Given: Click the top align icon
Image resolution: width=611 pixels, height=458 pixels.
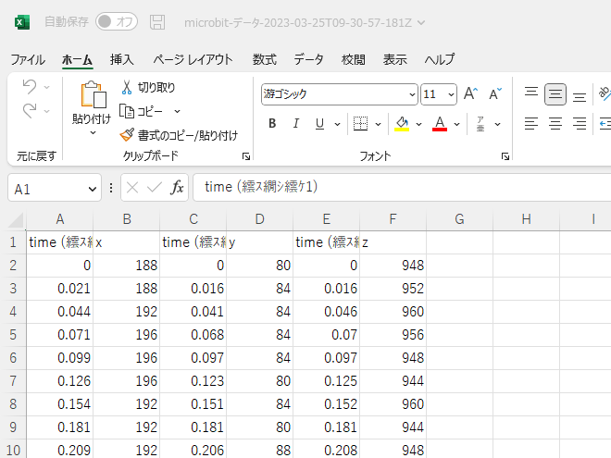Looking at the screenshot, I should pyautogui.click(x=531, y=93).
